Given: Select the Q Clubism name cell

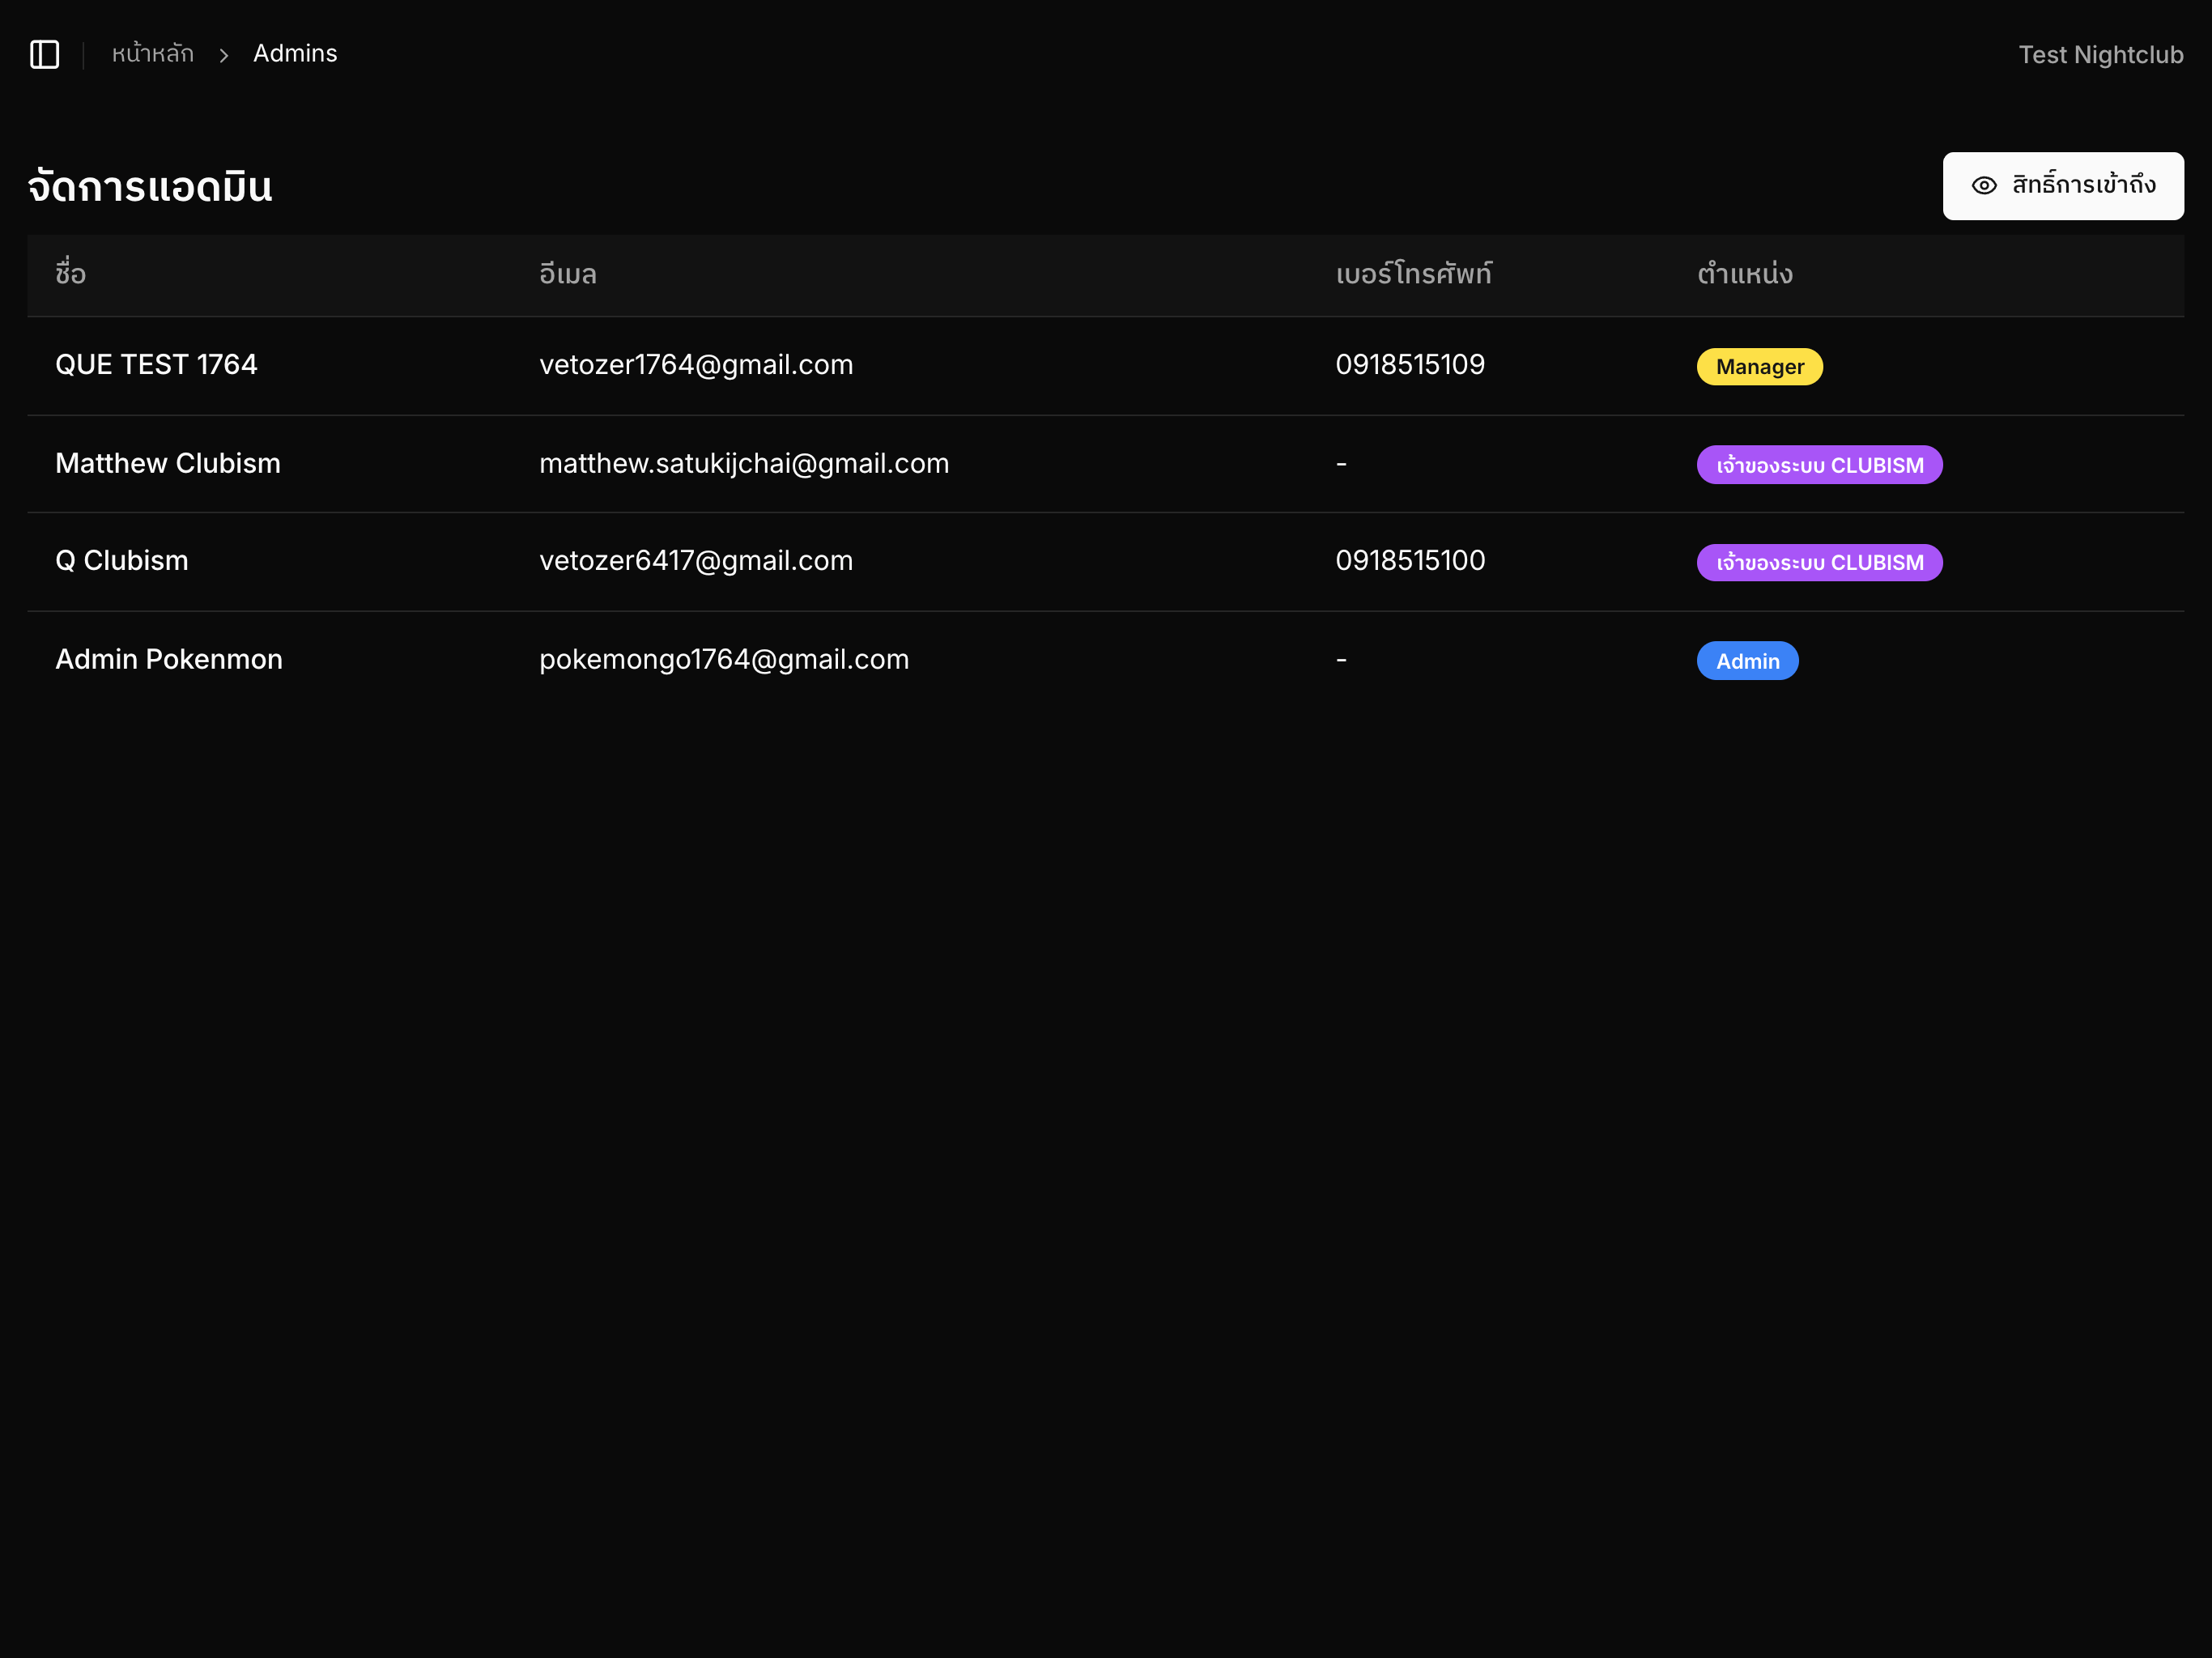Looking at the screenshot, I should tap(122, 561).
